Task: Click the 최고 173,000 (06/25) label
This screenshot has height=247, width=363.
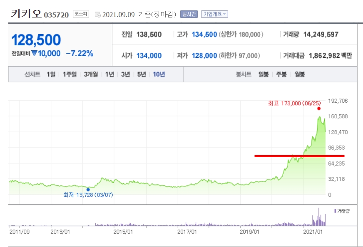Action: (x=294, y=103)
